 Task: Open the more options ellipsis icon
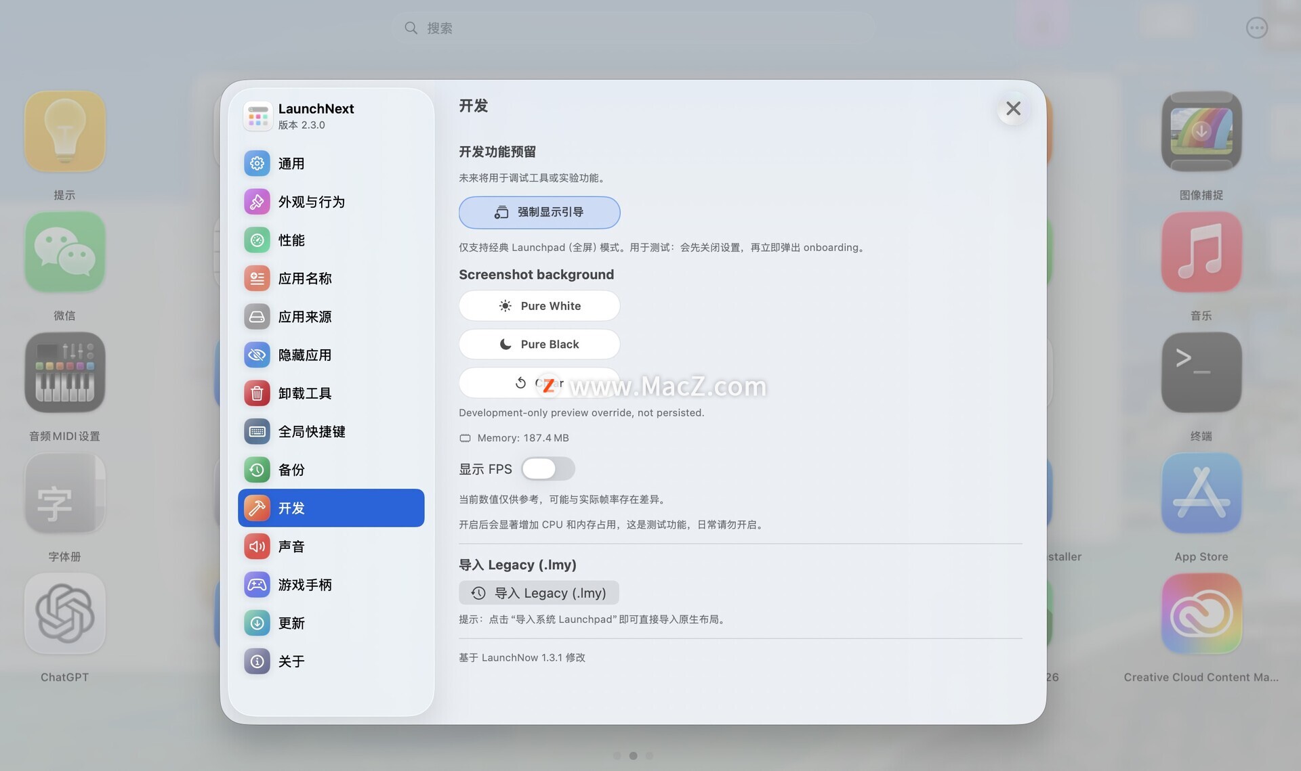1256,28
